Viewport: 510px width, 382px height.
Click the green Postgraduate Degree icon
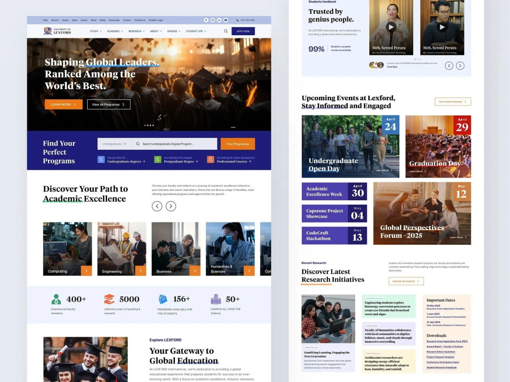[158, 159]
